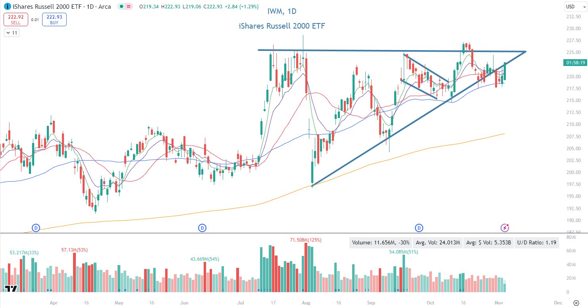Screen dimensions: 588x308
Task: Click the Apr label on time axis
Action: coord(54,302)
